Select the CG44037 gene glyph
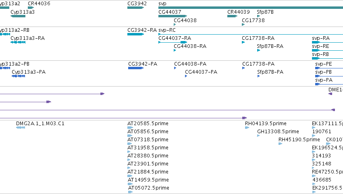The image size is (343, 194). [173, 16]
